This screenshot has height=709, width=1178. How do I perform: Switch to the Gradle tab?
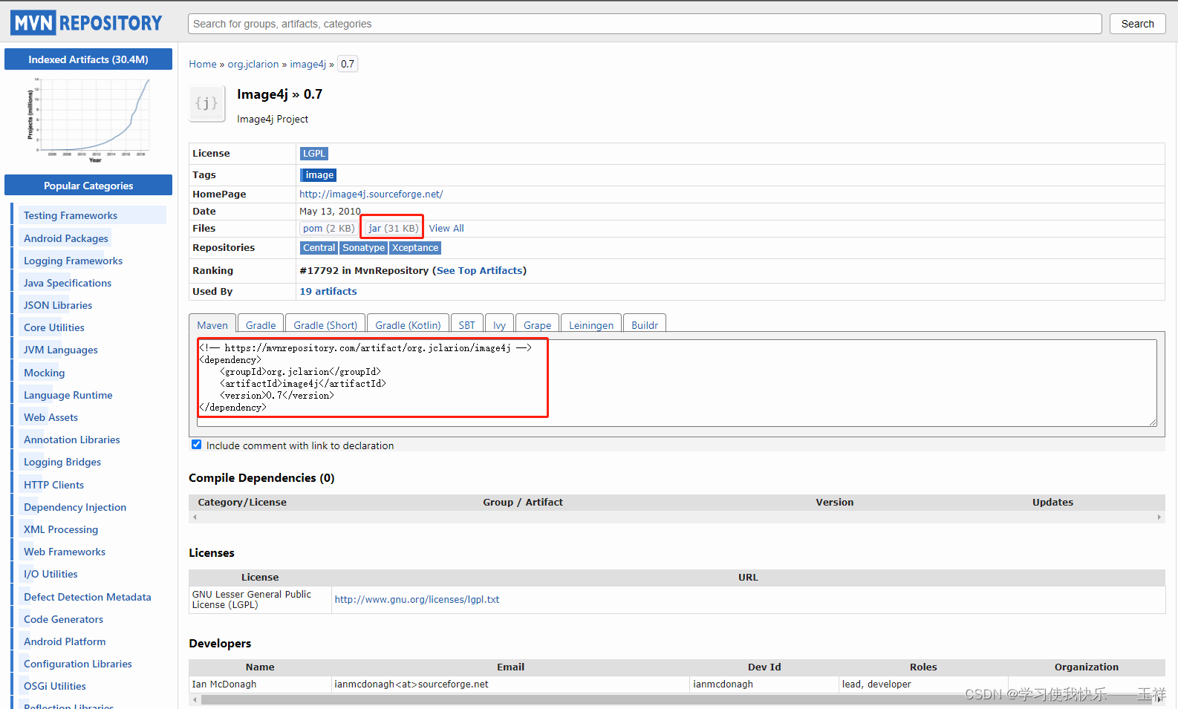coord(261,325)
